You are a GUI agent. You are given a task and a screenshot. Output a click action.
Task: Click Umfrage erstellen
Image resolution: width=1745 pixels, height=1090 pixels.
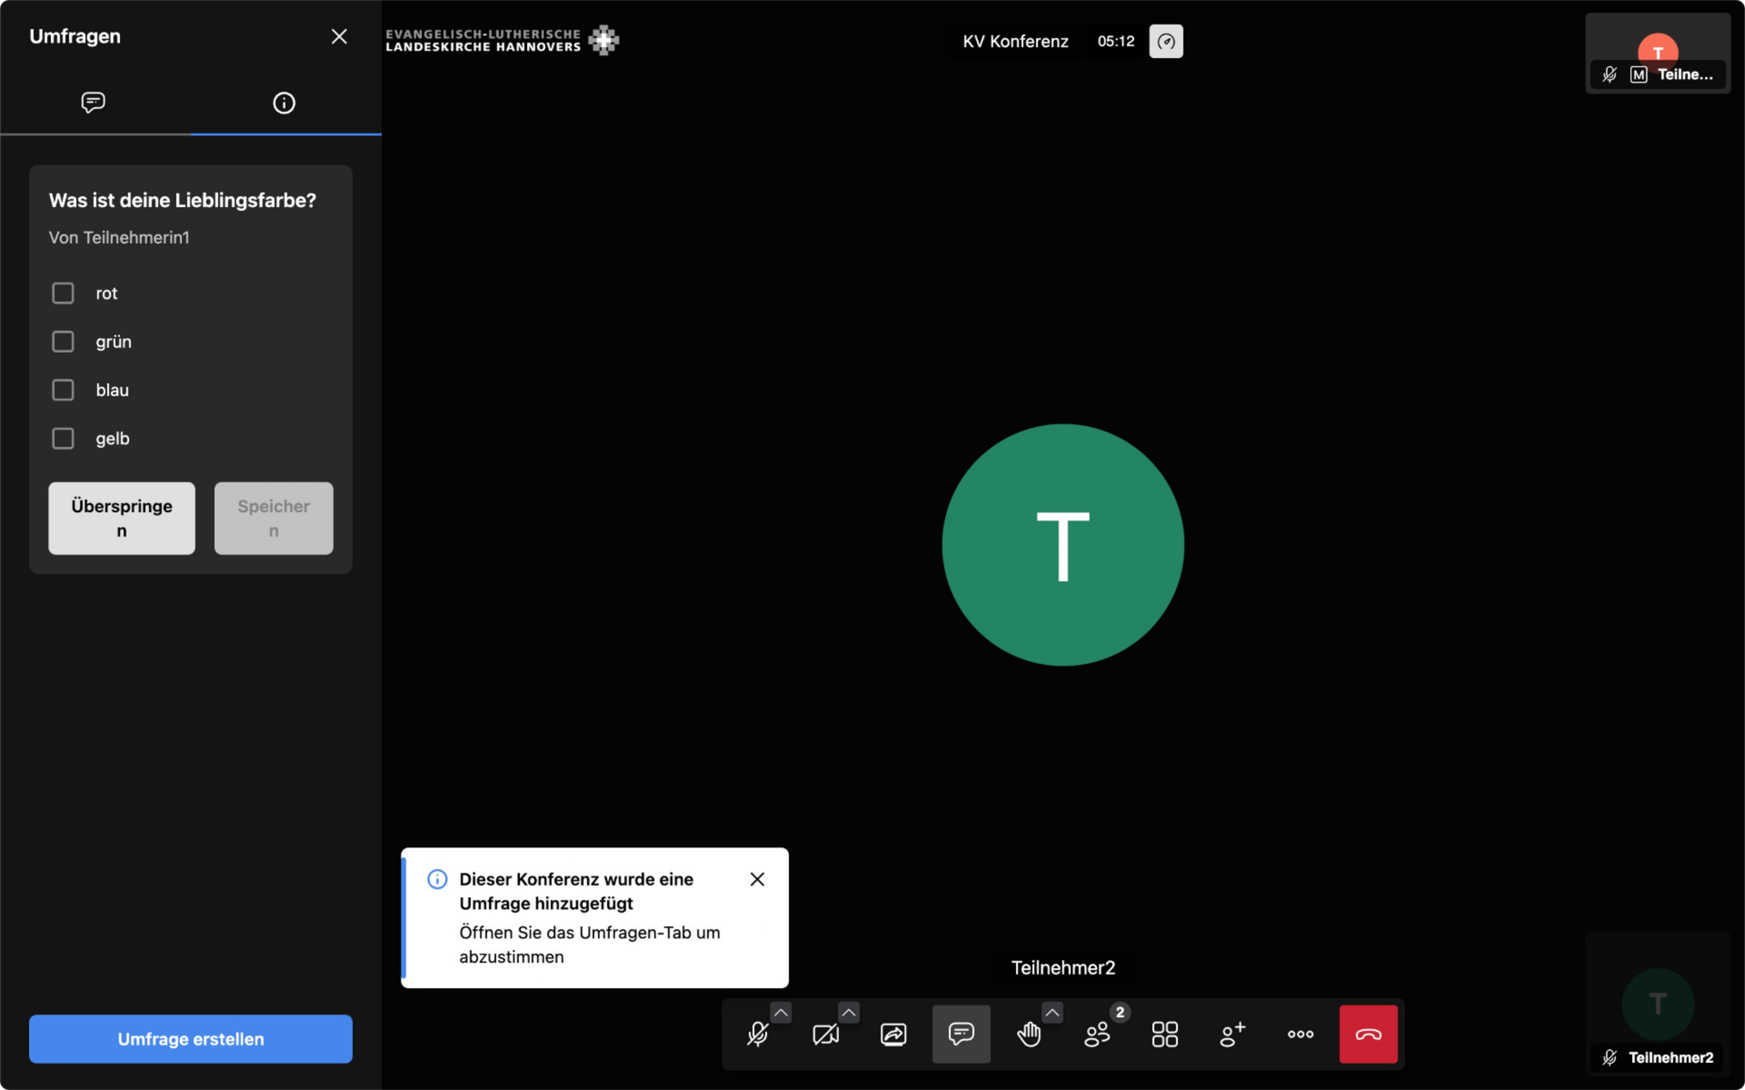pyautogui.click(x=190, y=1039)
